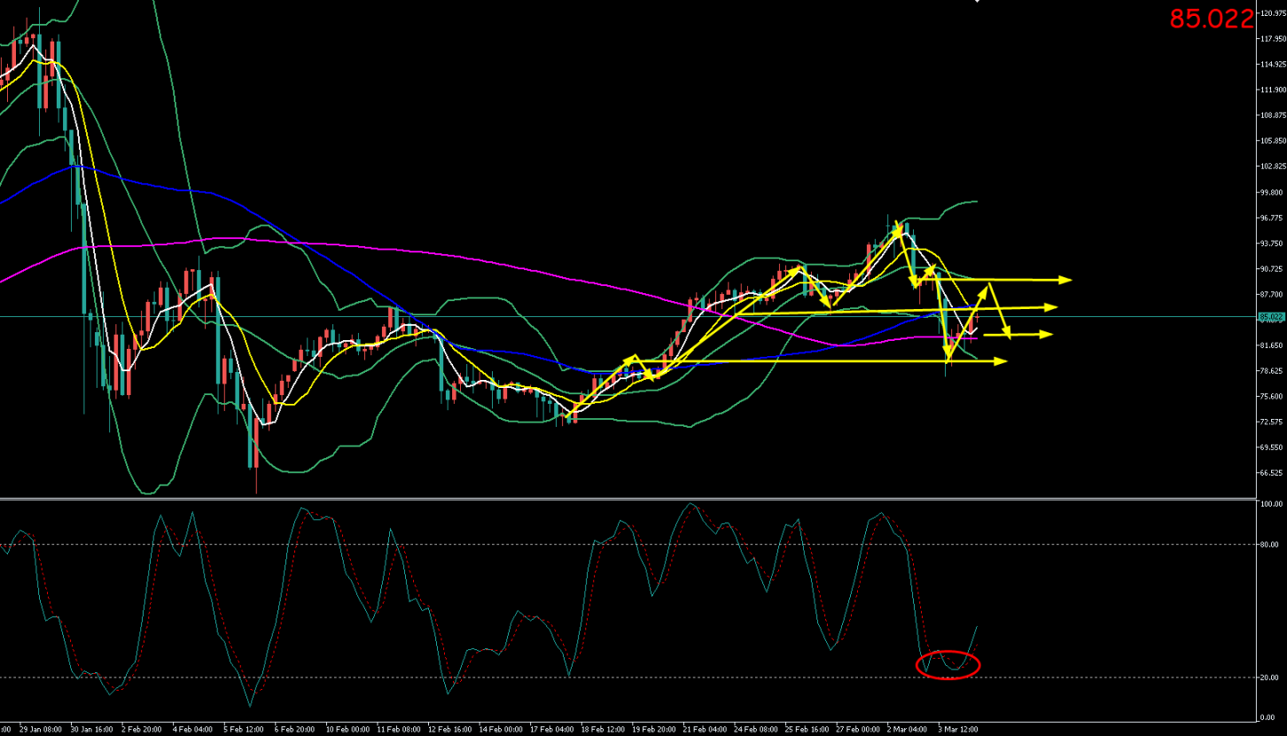Click the 14 Feb 00:00 time axis label
Screen dimensions: 1287x736
pyautogui.click(x=501, y=730)
